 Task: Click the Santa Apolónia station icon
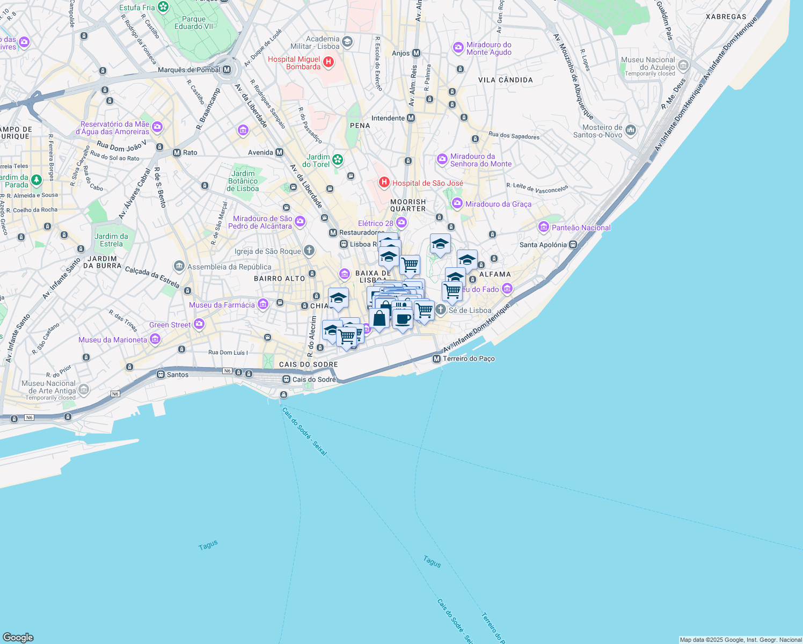(573, 245)
